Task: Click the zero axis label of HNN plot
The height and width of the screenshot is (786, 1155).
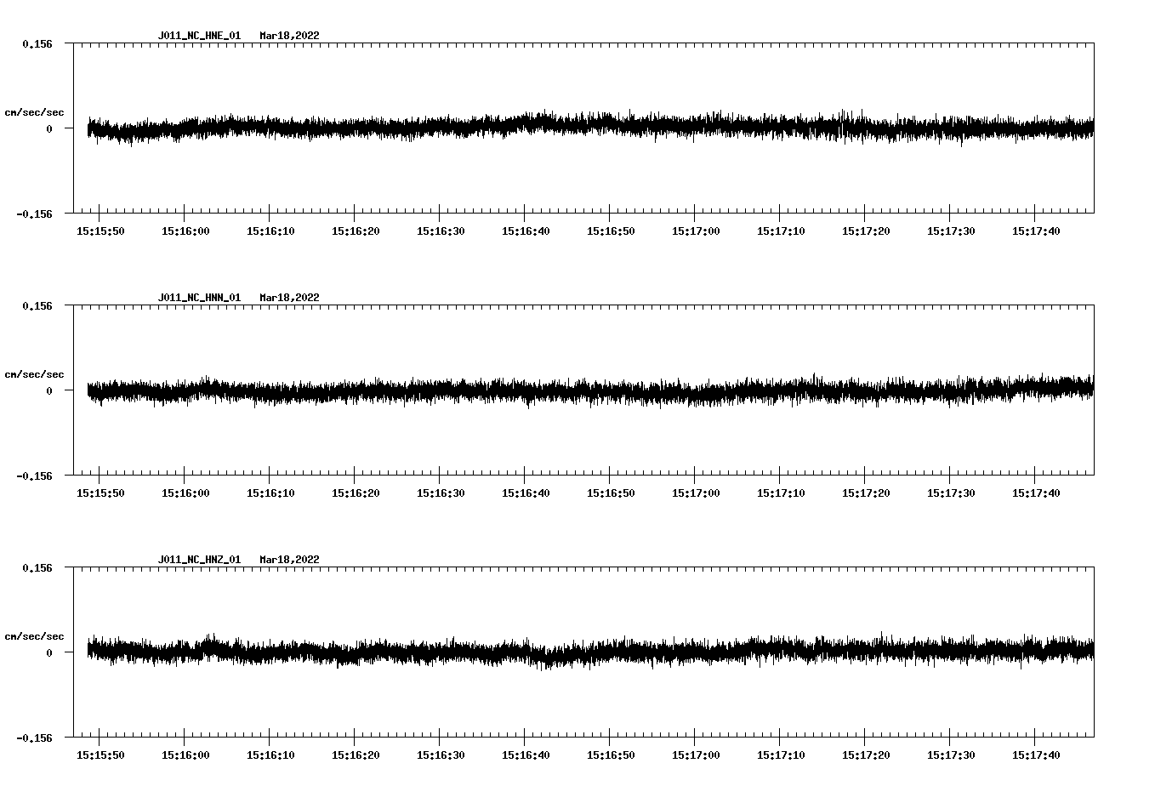Action: click(x=49, y=390)
